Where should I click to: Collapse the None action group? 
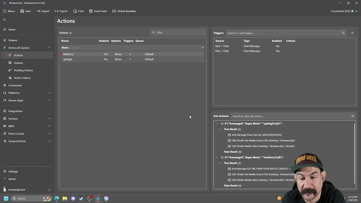202,47
